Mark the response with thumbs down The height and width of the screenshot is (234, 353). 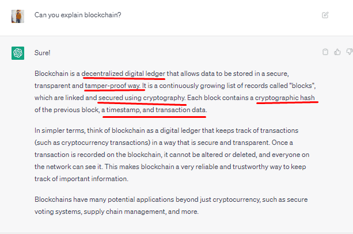[x=350, y=52]
